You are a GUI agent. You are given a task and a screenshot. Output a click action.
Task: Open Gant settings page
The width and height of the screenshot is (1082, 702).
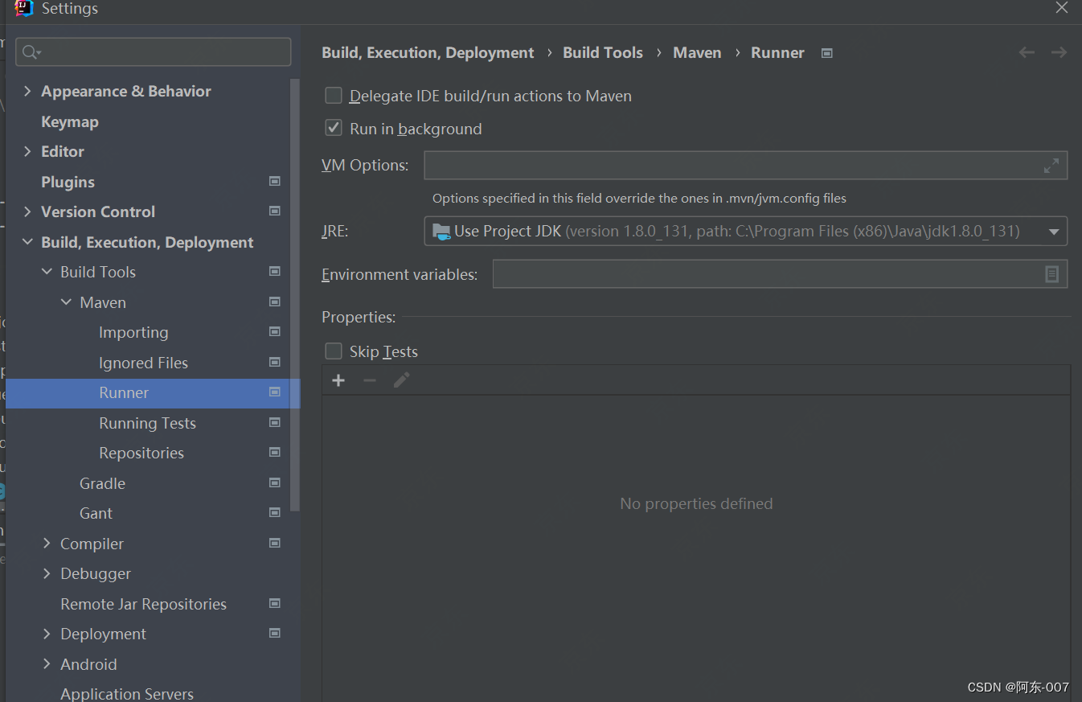(x=96, y=513)
